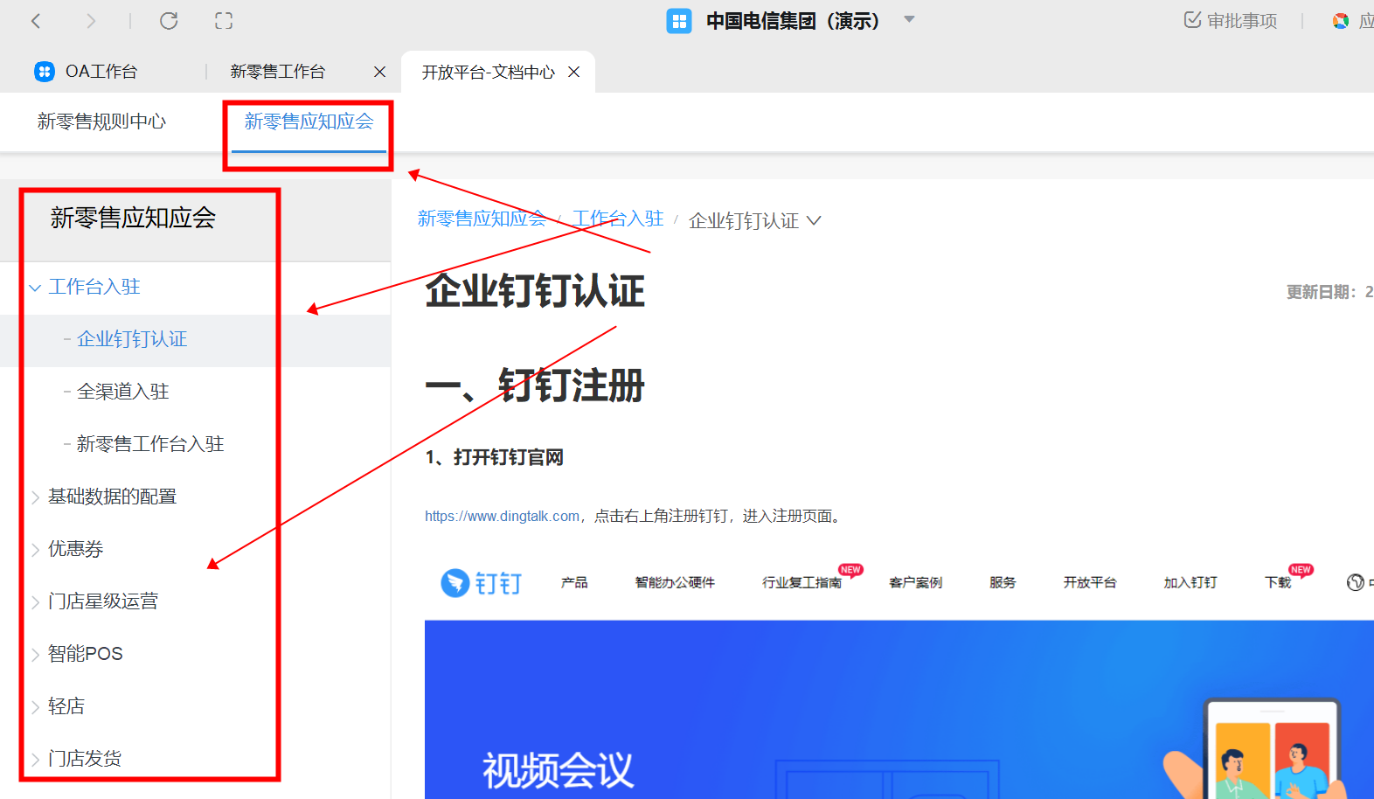Click the fullscreen toggle icon
The image size is (1374, 799).
coord(224,21)
